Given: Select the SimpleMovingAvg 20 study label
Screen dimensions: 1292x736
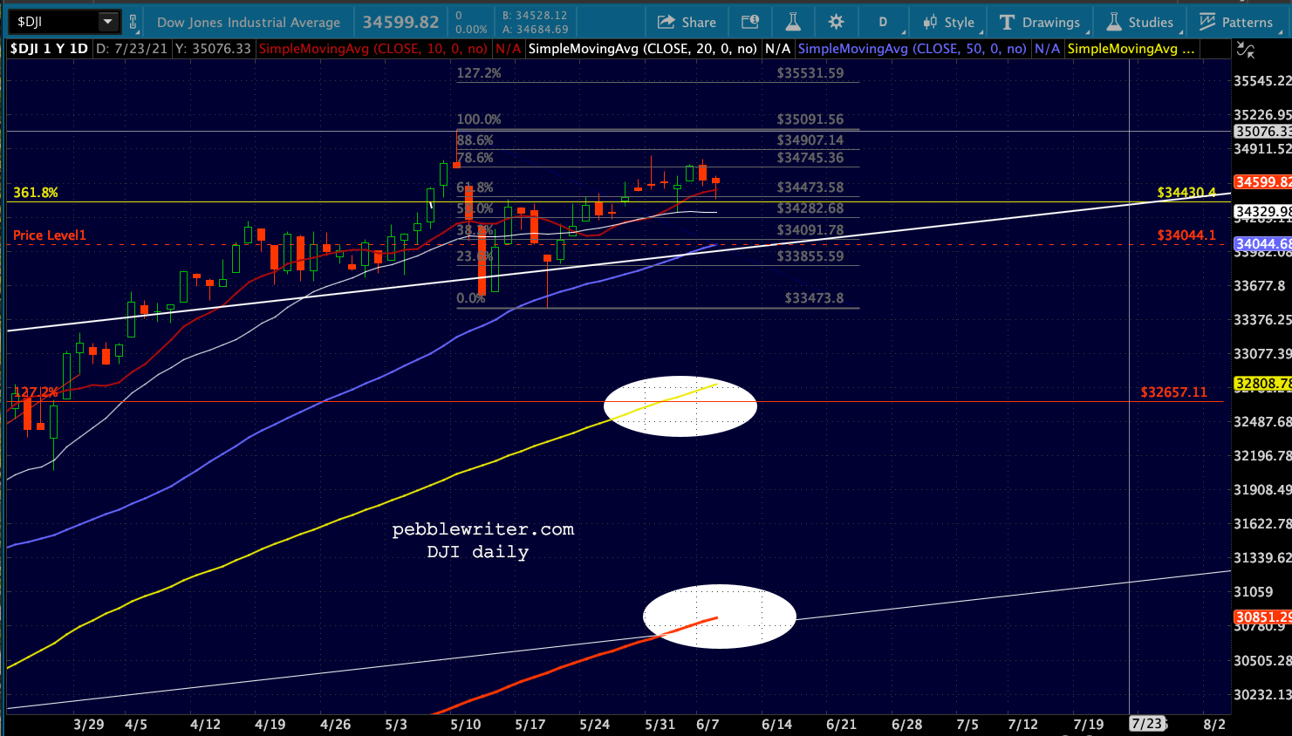Looking at the screenshot, I should coord(643,49).
